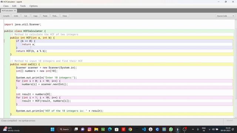The height and width of the screenshot is (133, 237).
Task: Click the 'Class compiled - no syntax errors' status
Action: tap(18, 121)
